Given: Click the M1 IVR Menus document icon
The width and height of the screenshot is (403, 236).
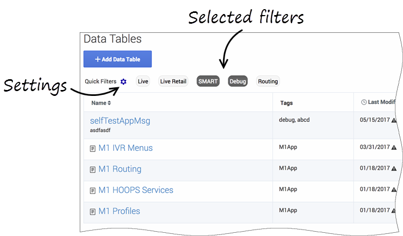Looking at the screenshot, I should point(93,149).
